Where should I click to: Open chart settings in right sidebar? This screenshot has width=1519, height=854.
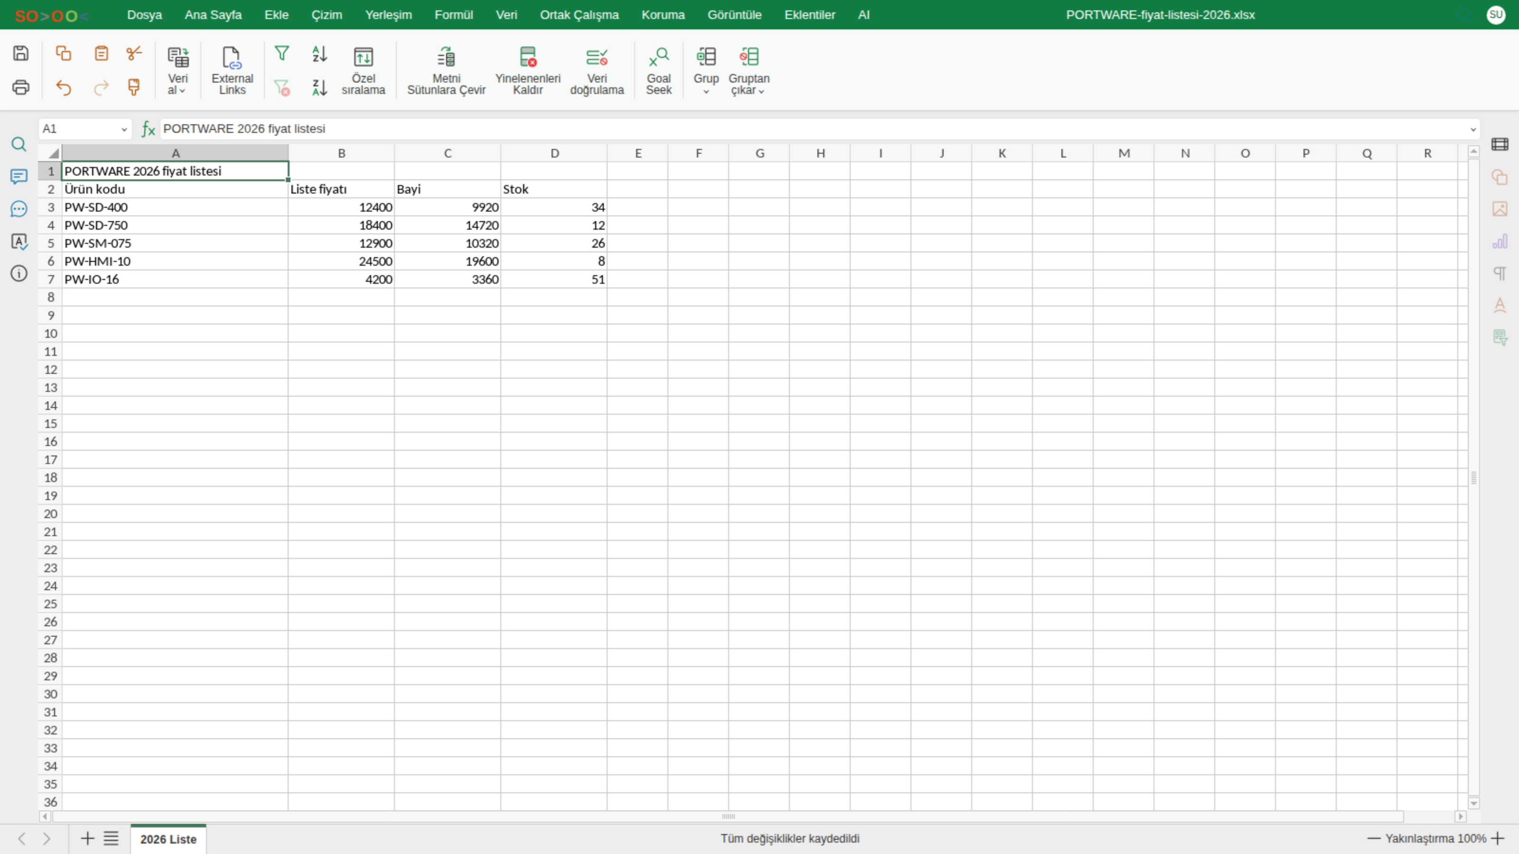click(1500, 241)
